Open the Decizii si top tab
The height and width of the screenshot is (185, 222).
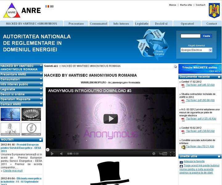tap(161, 24)
